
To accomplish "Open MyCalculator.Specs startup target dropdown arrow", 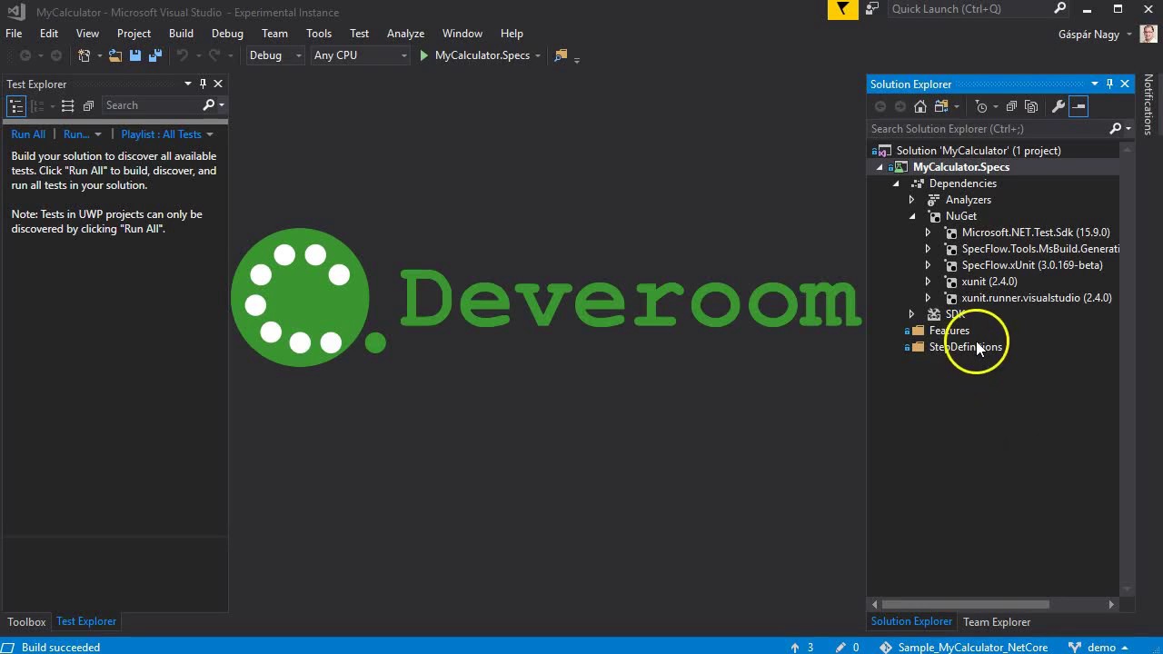I will tap(538, 55).
